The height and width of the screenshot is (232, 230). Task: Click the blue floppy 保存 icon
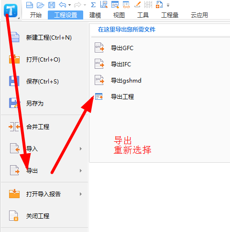(14, 81)
